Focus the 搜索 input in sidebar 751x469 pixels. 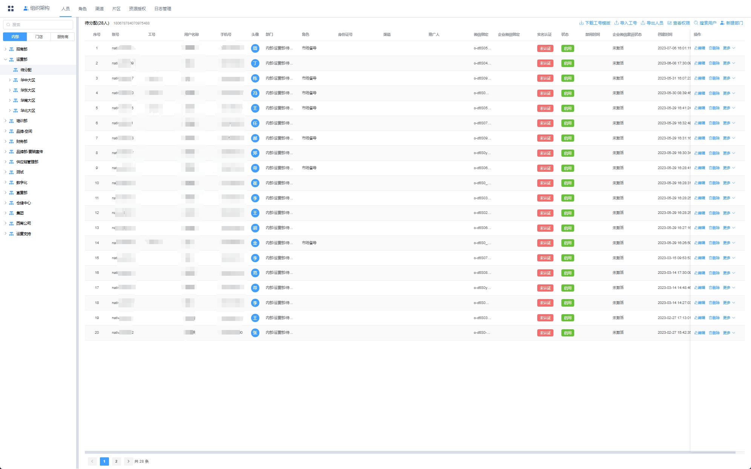coord(38,24)
